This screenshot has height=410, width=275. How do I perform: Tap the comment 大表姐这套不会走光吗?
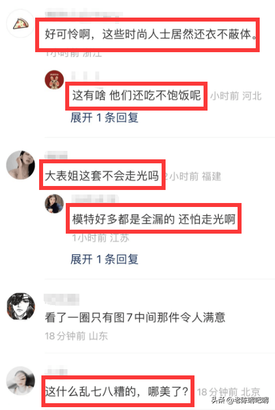101,175
